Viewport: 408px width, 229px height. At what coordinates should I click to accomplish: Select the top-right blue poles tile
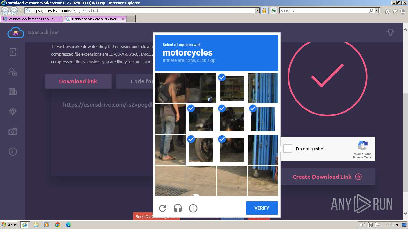point(263,88)
